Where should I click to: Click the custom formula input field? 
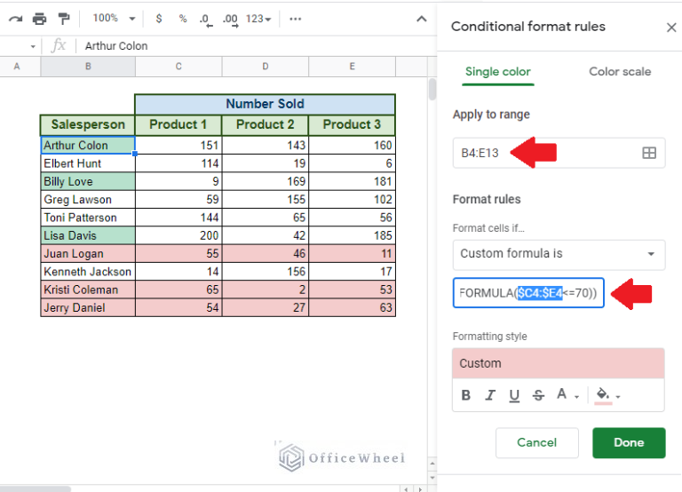(x=528, y=293)
